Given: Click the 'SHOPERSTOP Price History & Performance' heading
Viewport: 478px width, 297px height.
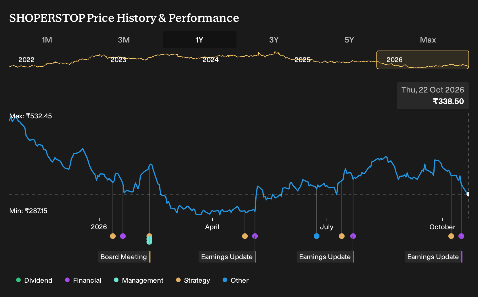Looking at the screenshot, I should pos(124,18).
